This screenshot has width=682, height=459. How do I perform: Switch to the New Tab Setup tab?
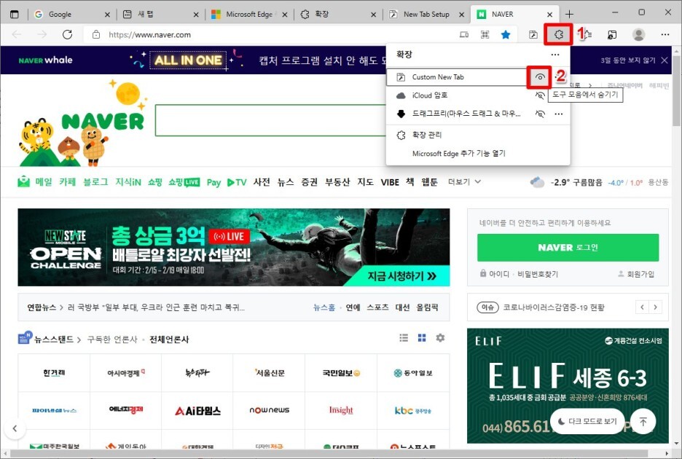(x=426, y=15)
